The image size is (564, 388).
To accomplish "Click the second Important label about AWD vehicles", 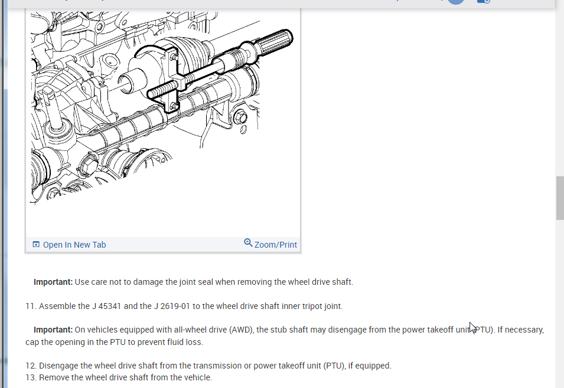I will [53, 330].
